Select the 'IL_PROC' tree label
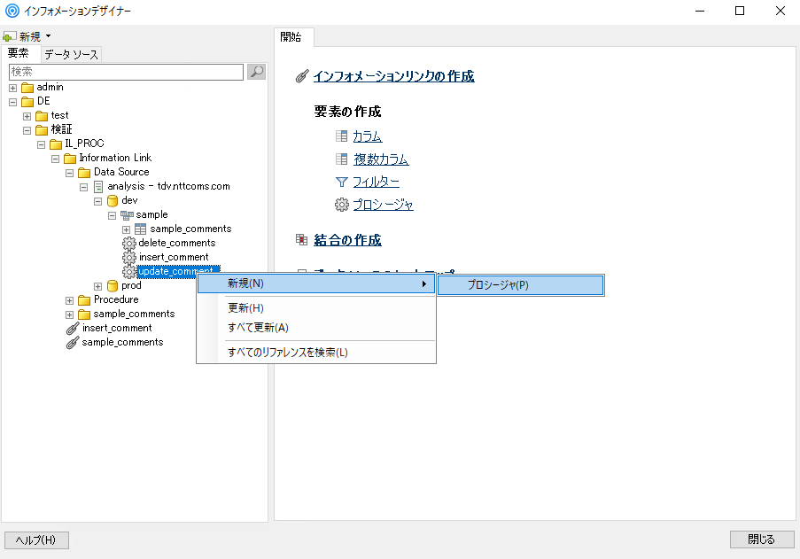 click(x=84, y=144)
